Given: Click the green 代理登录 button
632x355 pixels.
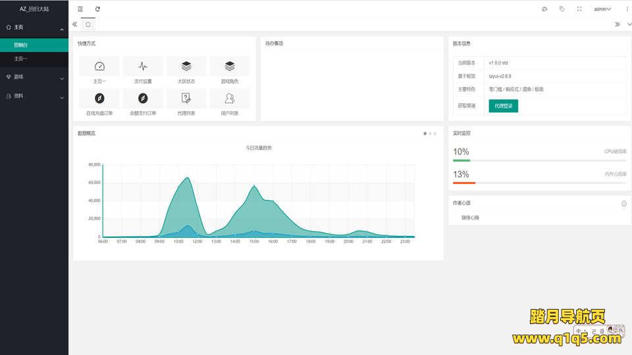Looking at the screenshot, I should [503, 106].
